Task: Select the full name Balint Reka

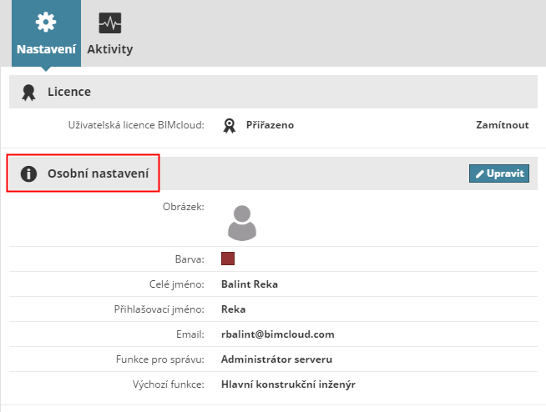Action: point(249,284)
